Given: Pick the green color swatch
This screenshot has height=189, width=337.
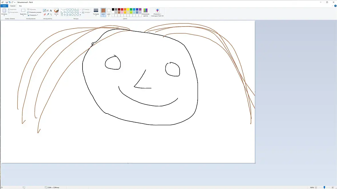Looking at the screenshot, I should [131, 9].
